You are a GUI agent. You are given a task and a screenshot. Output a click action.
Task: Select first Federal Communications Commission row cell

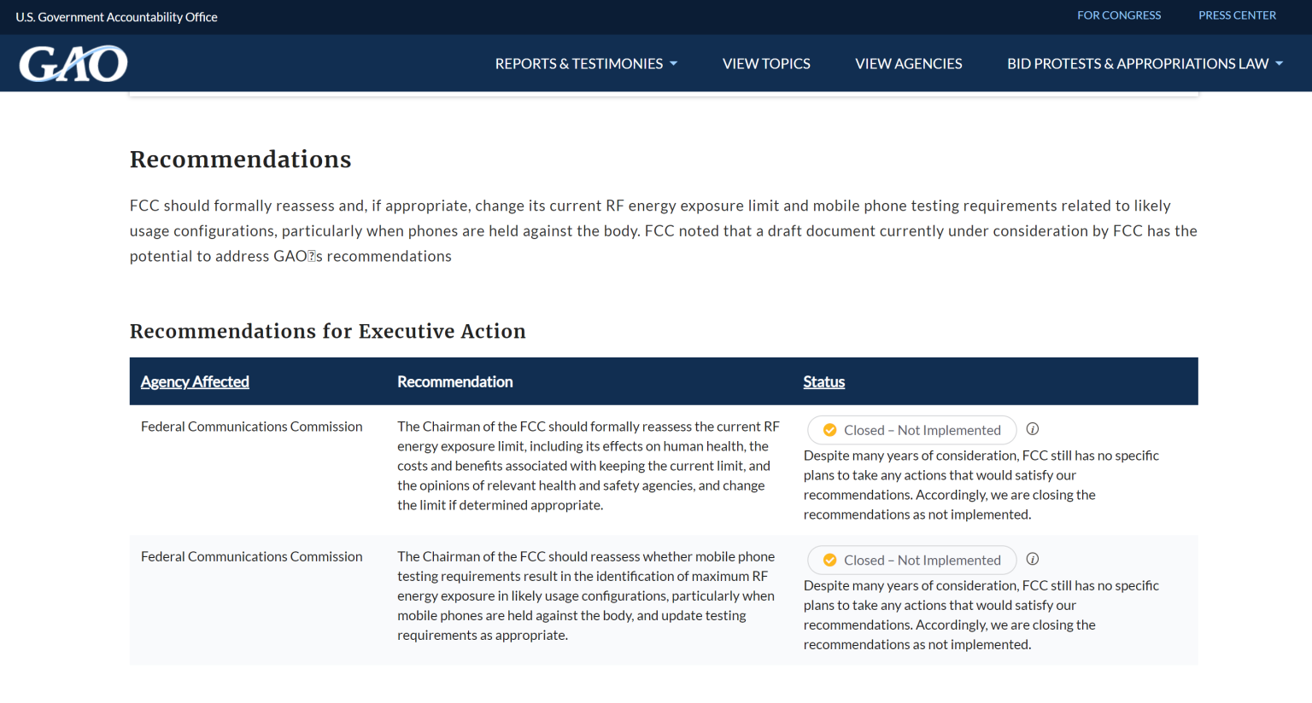coord(251,427)
